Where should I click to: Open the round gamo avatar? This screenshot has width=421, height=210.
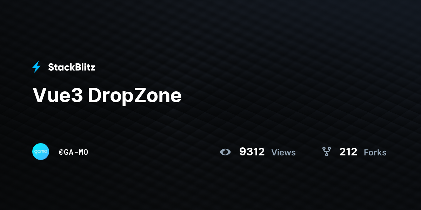[x=41, y=152]
